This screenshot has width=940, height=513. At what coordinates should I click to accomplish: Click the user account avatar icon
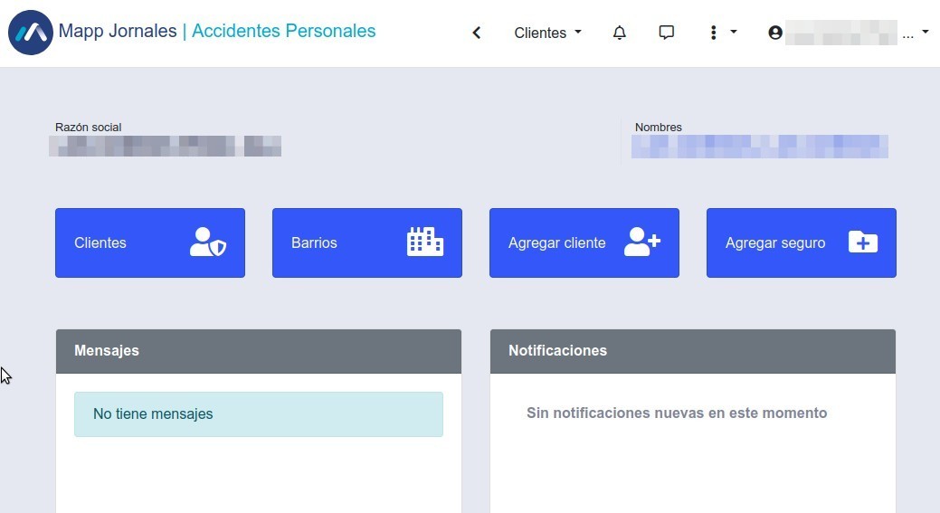(775, 33)
